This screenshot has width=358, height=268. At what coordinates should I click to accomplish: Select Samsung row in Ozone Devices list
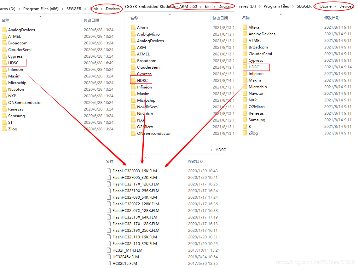point(297,120)
